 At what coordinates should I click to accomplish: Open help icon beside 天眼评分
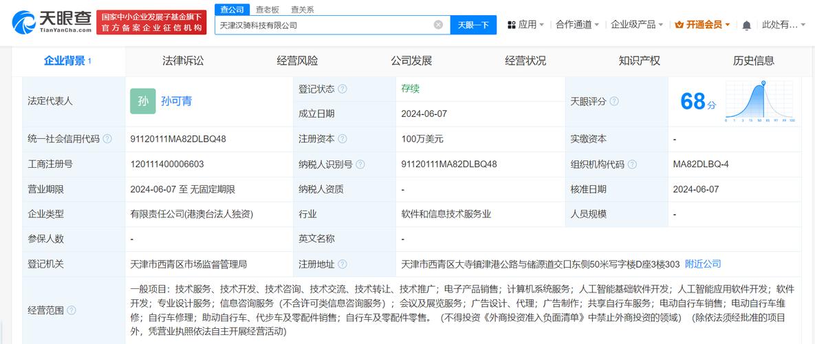[614, 101]
